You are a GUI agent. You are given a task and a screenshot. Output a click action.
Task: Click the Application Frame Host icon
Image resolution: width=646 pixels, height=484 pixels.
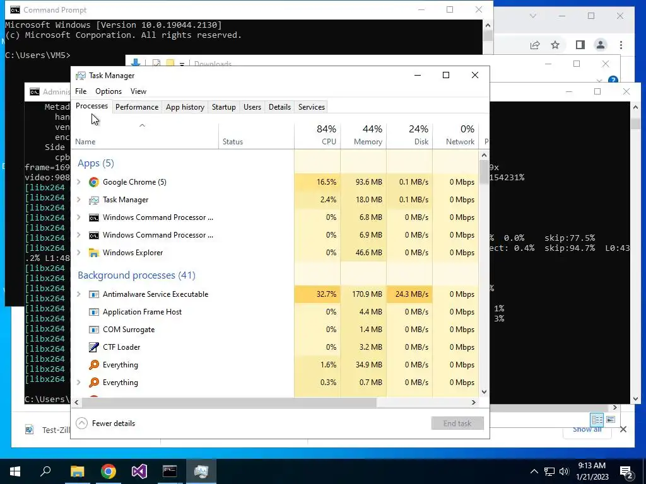coord(94,312)
